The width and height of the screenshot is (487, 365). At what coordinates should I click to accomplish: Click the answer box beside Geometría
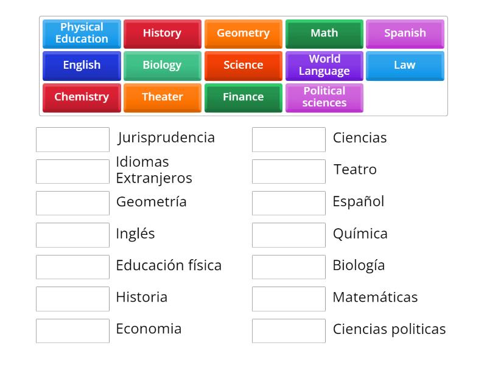pyautogui.click(x=72, y=203)
